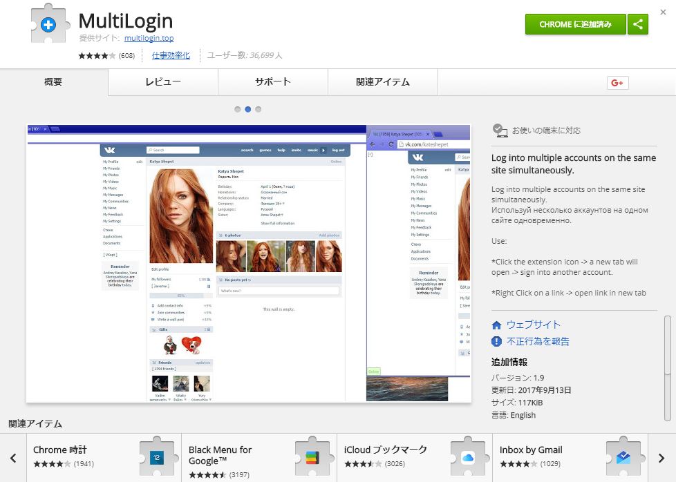Click the Google+ share button
The image size is (676, 482).
pos(617,83)
